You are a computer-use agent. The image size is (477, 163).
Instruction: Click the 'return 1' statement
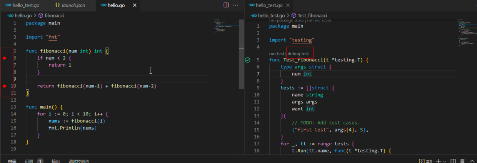[x=60, y=65]
